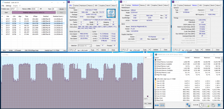
Task: Close sensors with the HWiNFO blue X icon
Action: tap(219, 105)
